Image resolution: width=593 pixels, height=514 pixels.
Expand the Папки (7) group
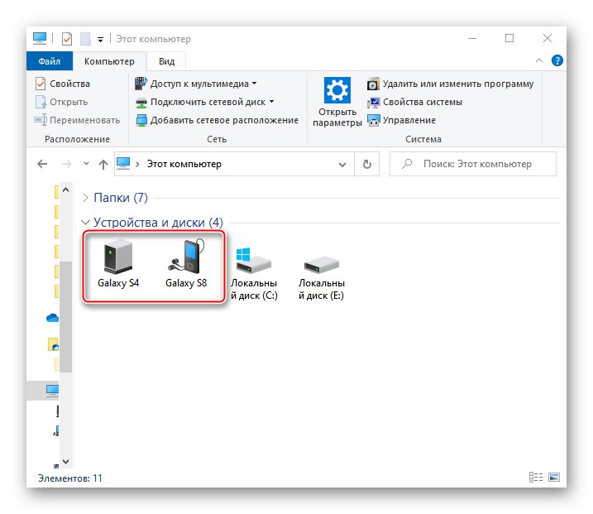pyautogui.click(x=85, y=198)
